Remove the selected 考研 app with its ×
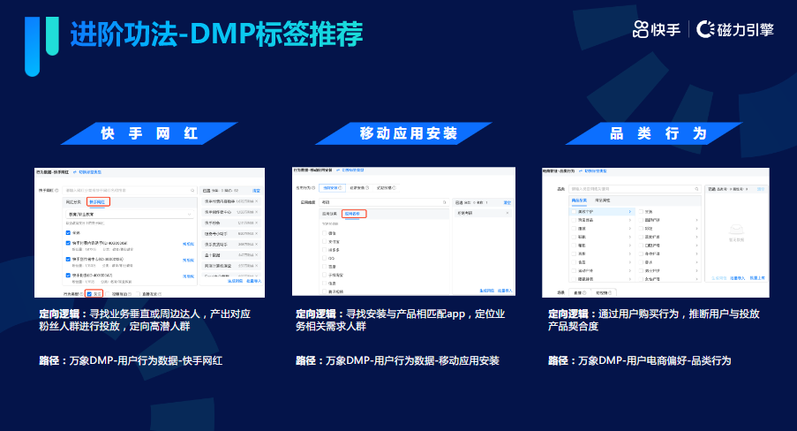This screenshot has width=797, height=431. [x=508, y=213]
